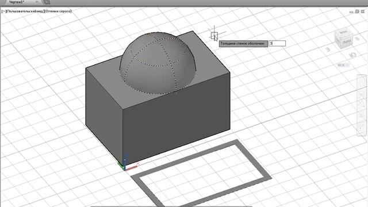368x207 pixels.
Task: Switch to the Чертеж1 drawing tab
Action: point(17,2)
